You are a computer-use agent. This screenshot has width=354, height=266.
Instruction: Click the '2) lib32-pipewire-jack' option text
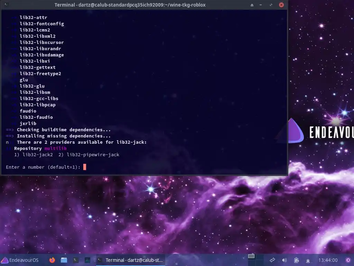(x=89, y=155)
